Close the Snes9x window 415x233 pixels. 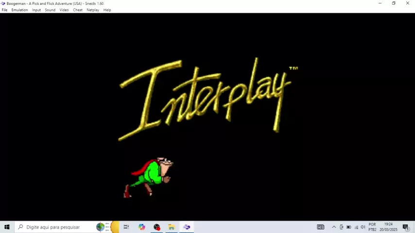[x=408, y=3]
